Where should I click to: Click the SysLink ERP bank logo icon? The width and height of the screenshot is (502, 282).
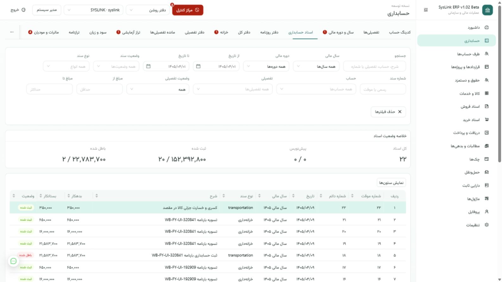tap(487, 10)
